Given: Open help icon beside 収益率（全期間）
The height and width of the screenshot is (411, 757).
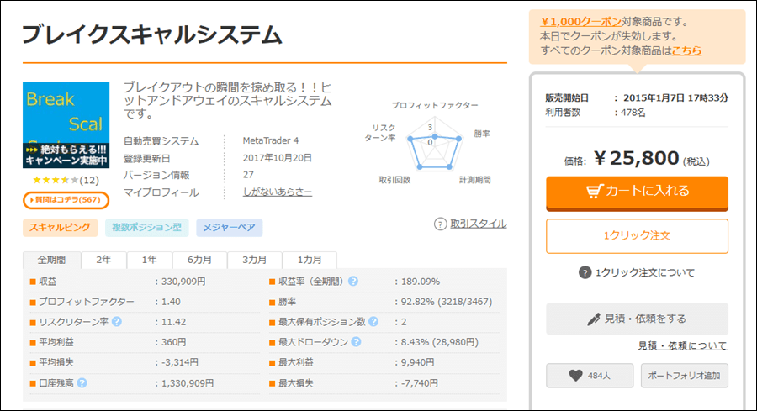Looking at the screenshot, I should 353,282.
